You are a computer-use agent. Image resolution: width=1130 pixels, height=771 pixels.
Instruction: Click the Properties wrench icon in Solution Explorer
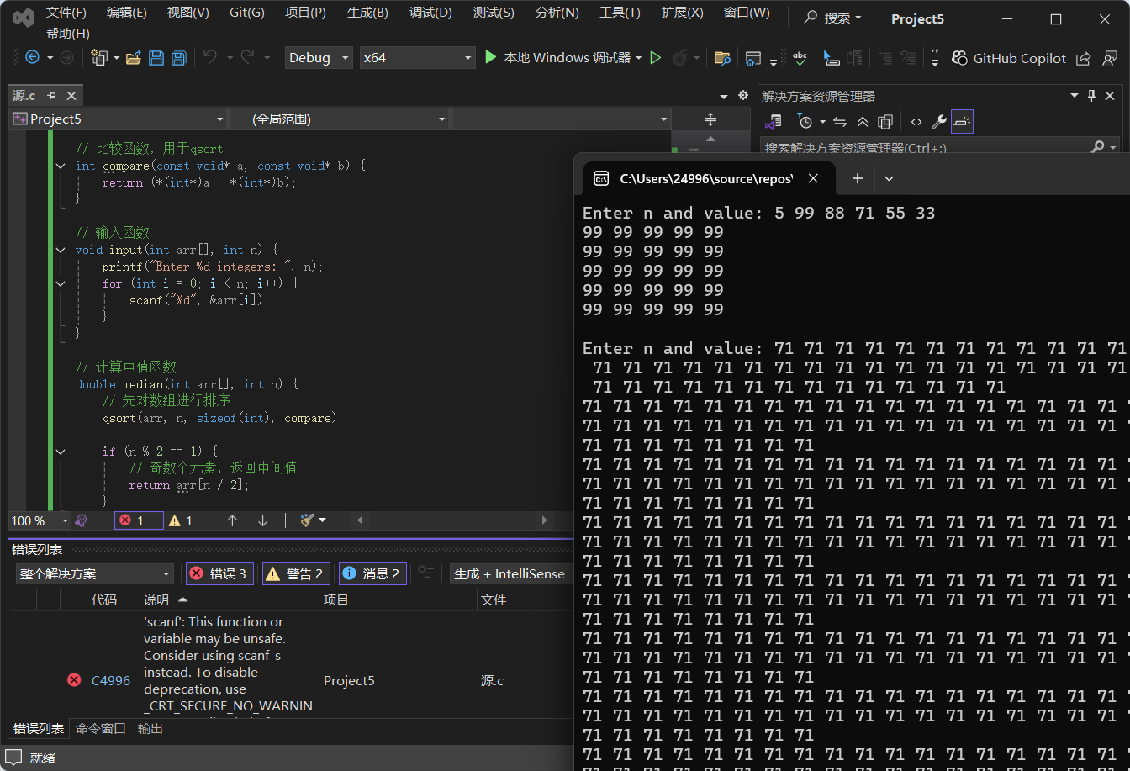point(939,122)
